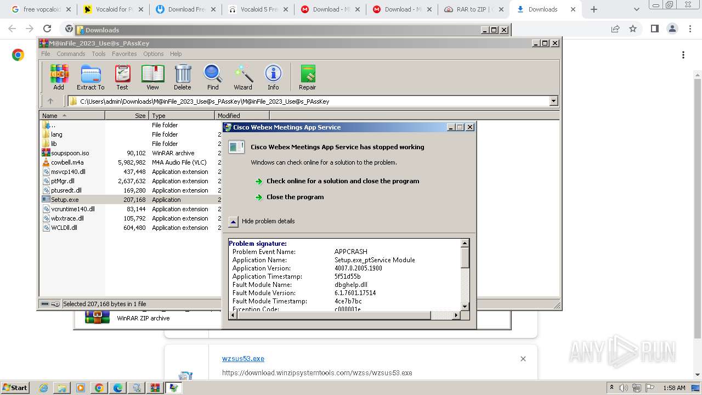Click the Test archive toolbar icon
The width and height of the screenshot is (702, 395).
122,77
